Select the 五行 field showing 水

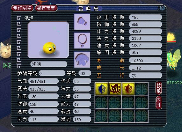pos(145,75)
